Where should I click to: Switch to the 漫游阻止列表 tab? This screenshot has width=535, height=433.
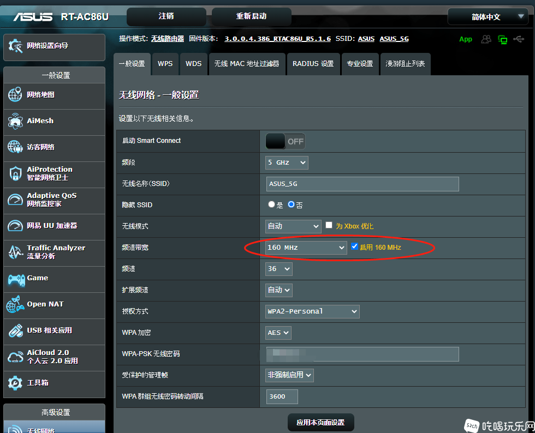click(x=405, y=64)
